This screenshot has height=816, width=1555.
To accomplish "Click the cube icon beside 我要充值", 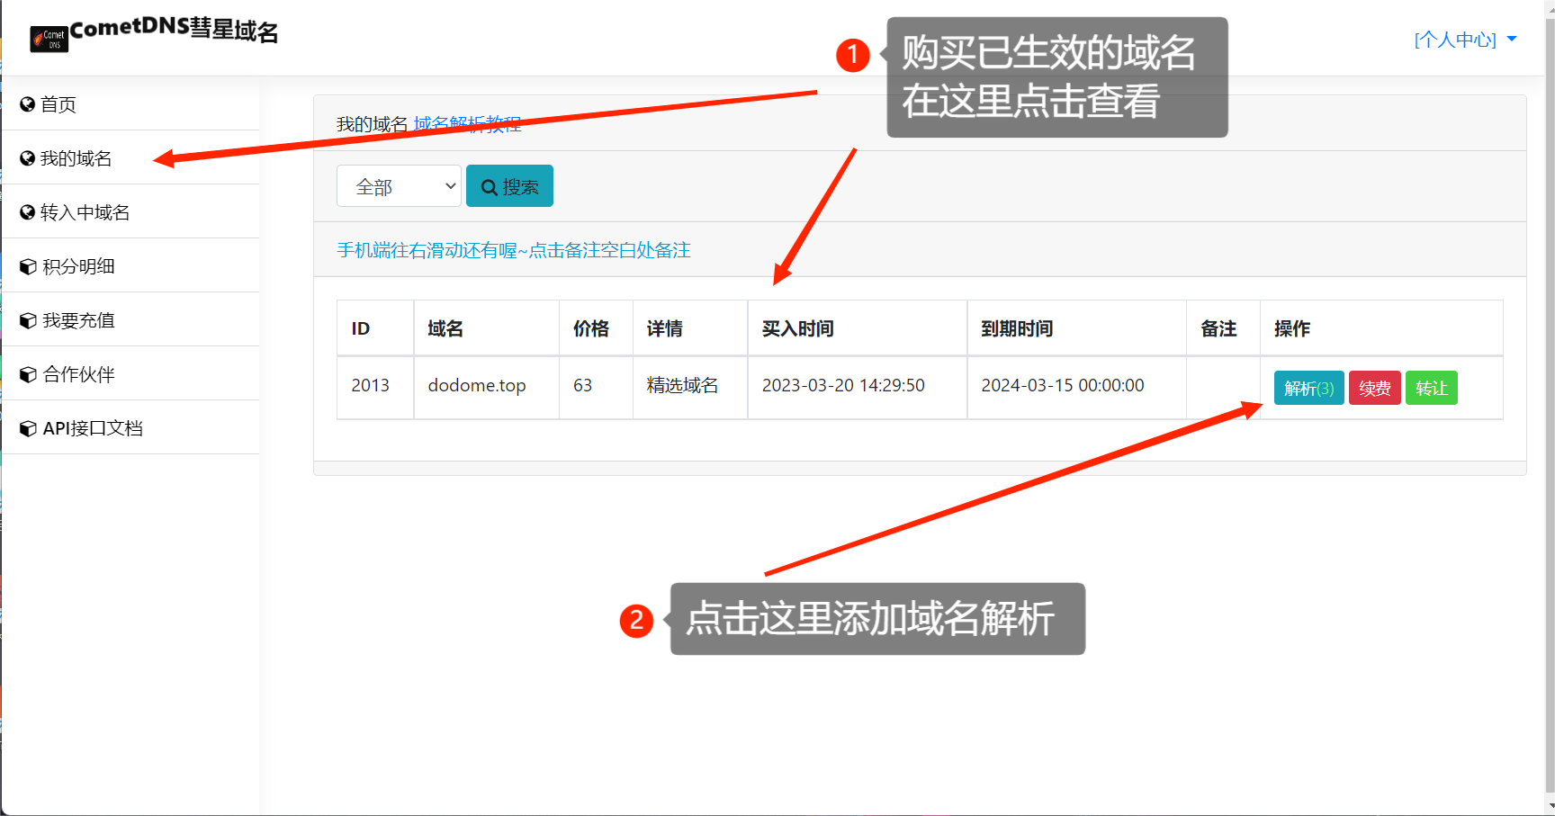I will click(28, 320).
